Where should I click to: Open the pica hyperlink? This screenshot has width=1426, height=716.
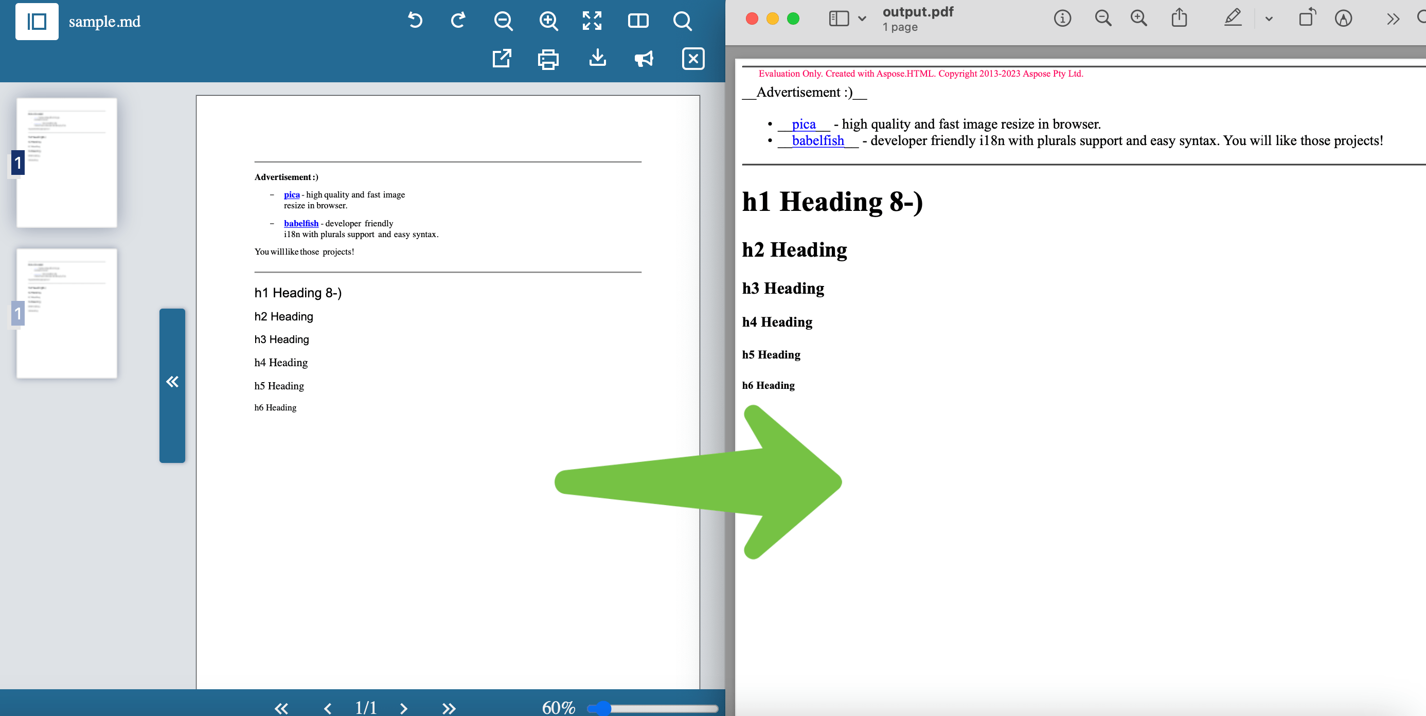click(x=292, y=194)
